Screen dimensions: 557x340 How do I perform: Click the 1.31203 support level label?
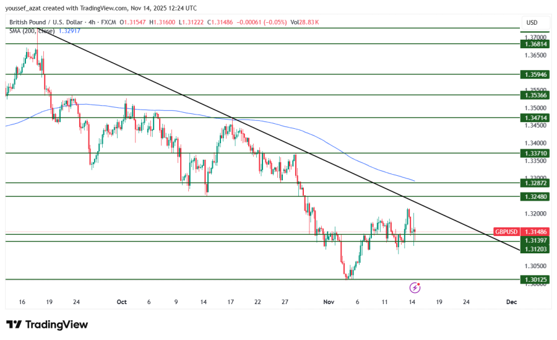point(535,249)
